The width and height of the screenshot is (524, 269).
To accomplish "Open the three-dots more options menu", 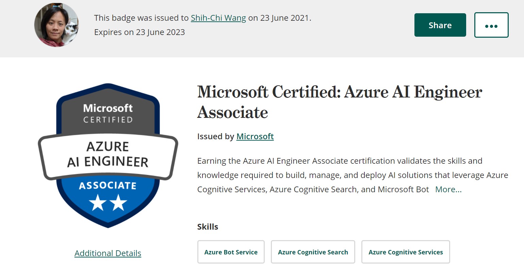I will pyautogui.click(x=491, y=25).
